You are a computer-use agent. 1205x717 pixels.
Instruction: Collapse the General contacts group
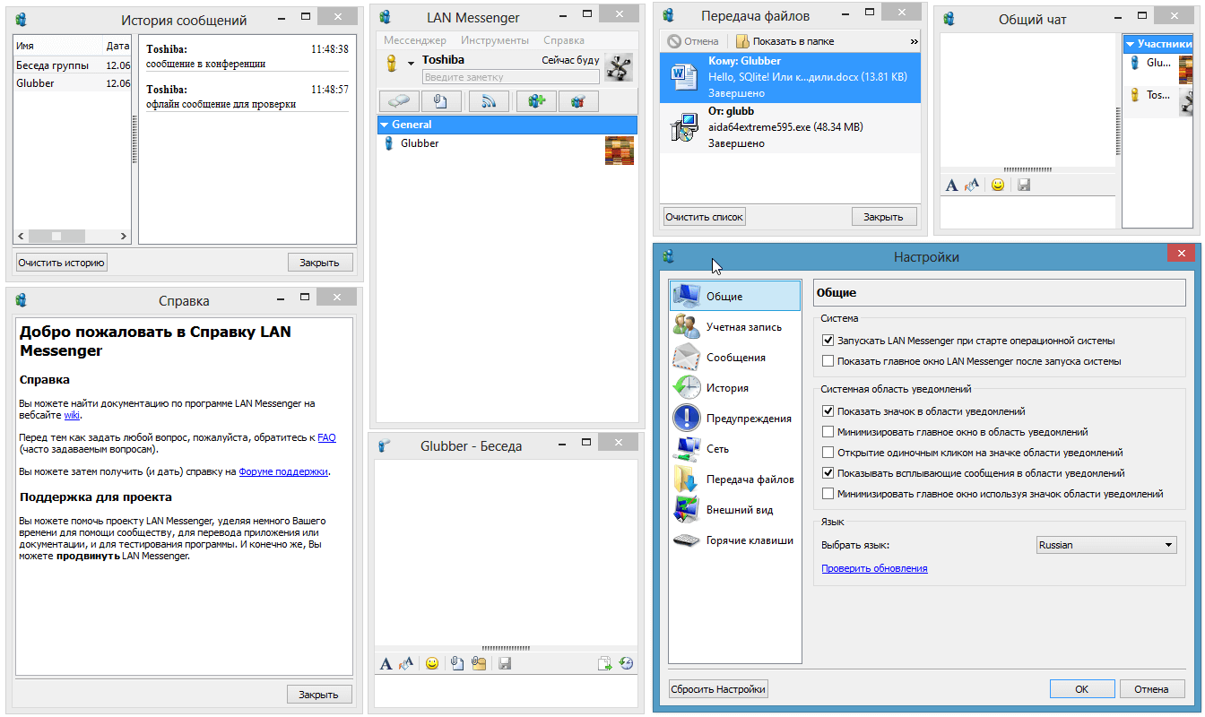[x=385, y=125]
